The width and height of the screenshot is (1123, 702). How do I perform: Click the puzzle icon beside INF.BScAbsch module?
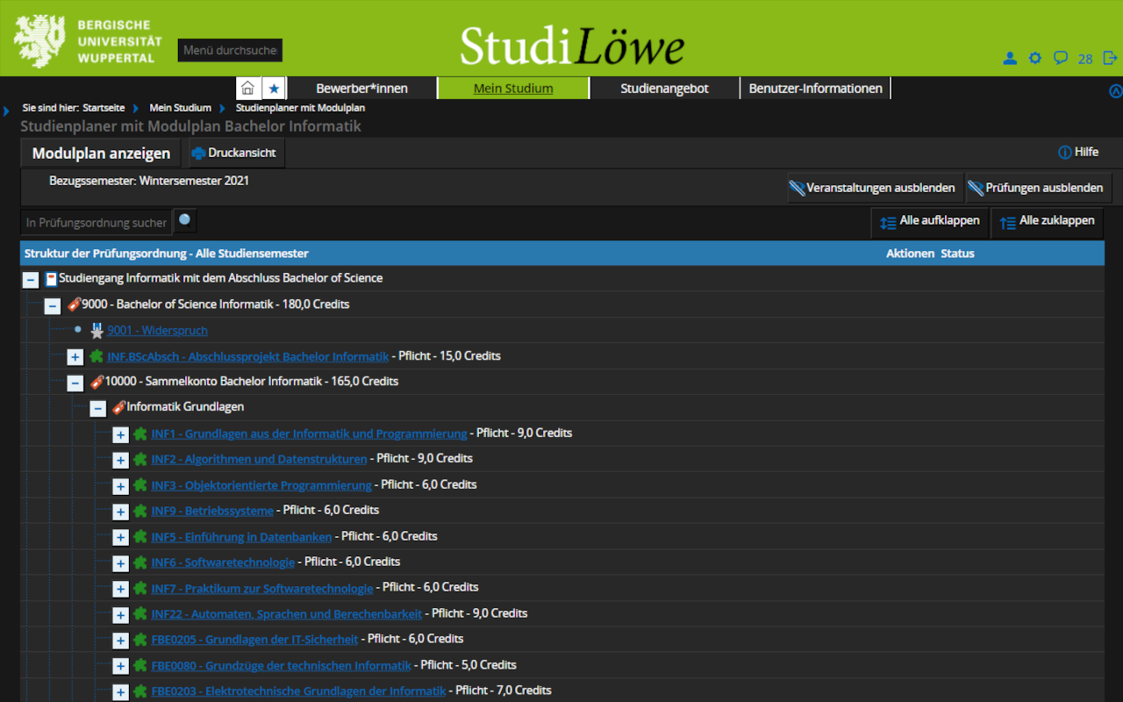click(x=97, y=356)
